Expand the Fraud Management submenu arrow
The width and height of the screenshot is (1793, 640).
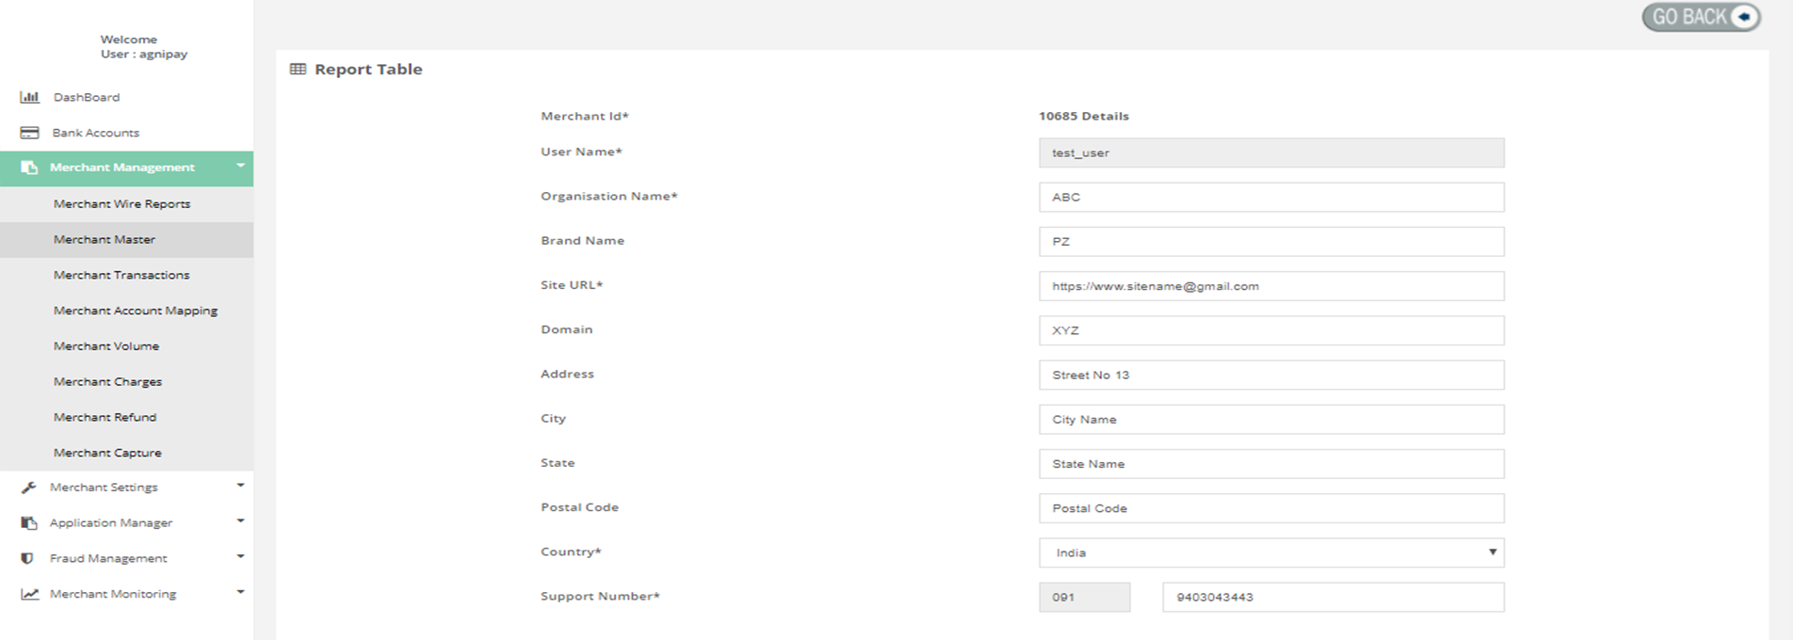pos(240,557)
